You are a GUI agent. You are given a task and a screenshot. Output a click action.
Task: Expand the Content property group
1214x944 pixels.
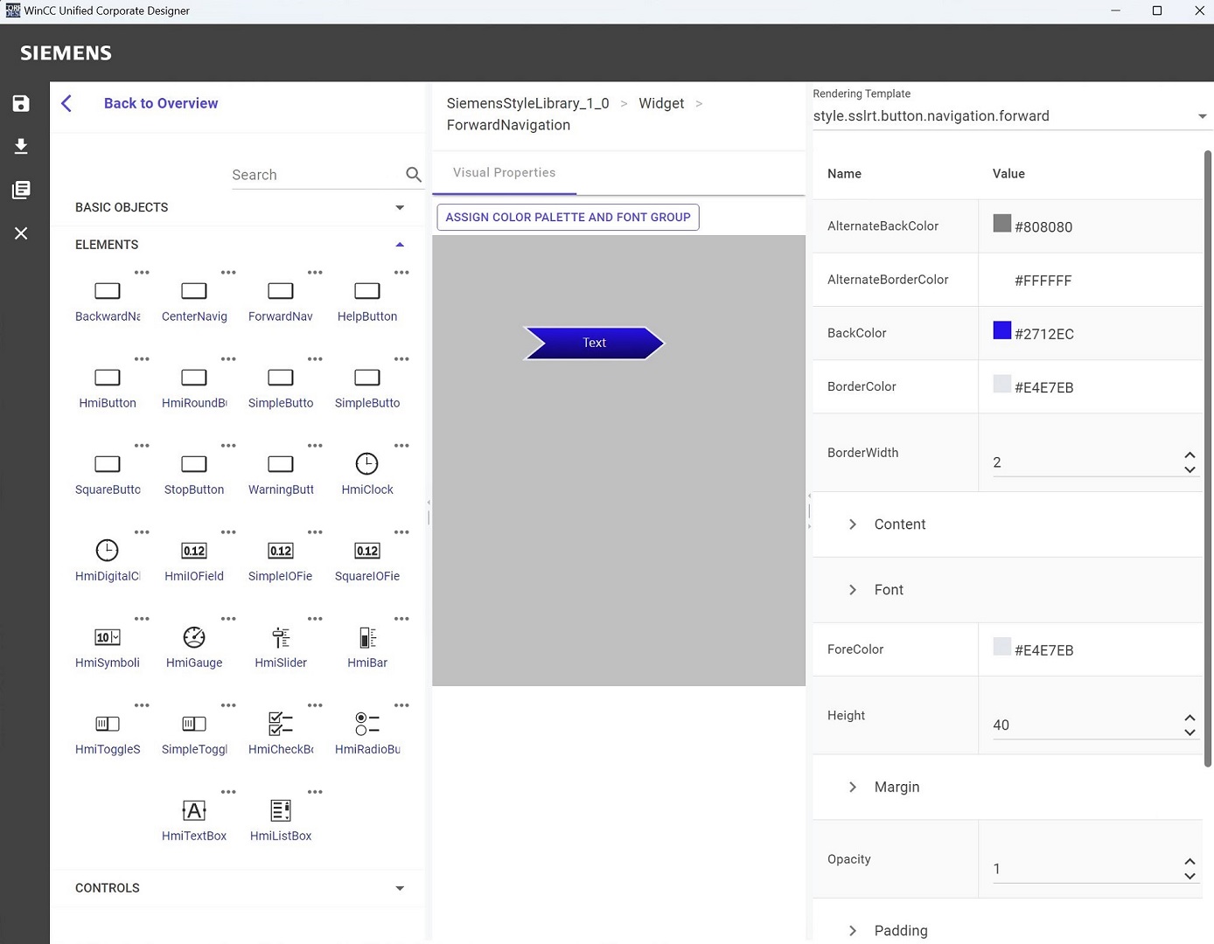pyautogui.click(x=853, y=524)
